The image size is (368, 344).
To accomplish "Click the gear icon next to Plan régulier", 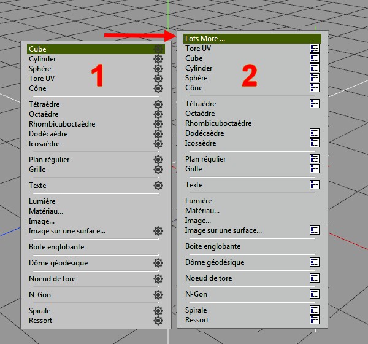I will [x=158, y=160].
